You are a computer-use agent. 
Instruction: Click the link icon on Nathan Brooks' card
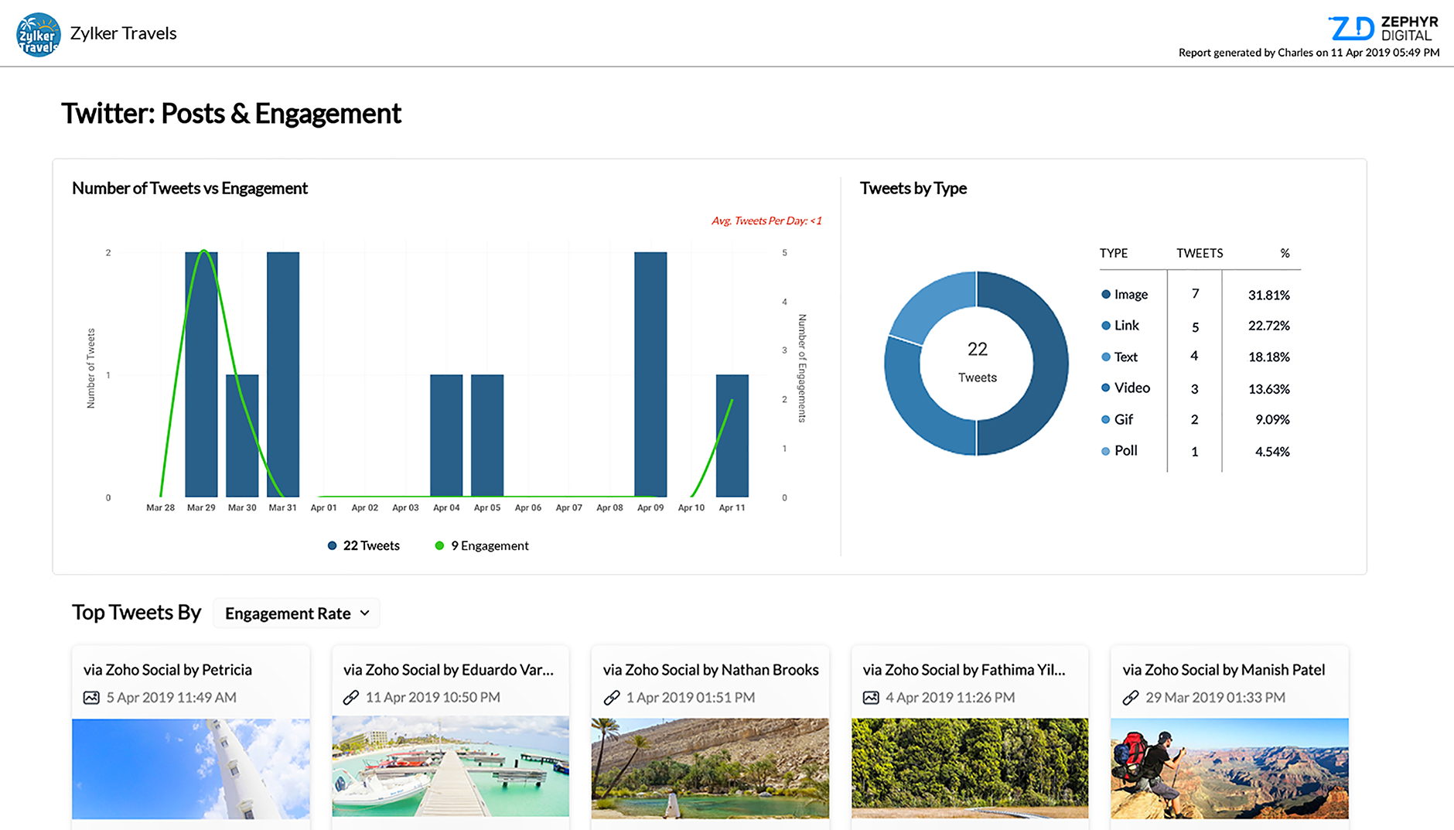(x=612, y=698)
